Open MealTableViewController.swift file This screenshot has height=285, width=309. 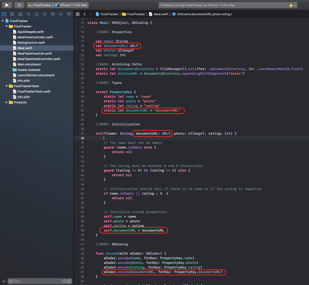coord(39,59)
